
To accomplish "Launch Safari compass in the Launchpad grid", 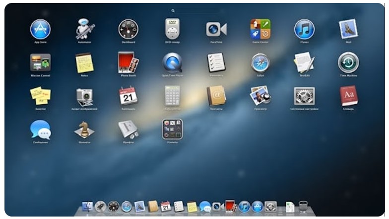I will (x=260, y=63).
